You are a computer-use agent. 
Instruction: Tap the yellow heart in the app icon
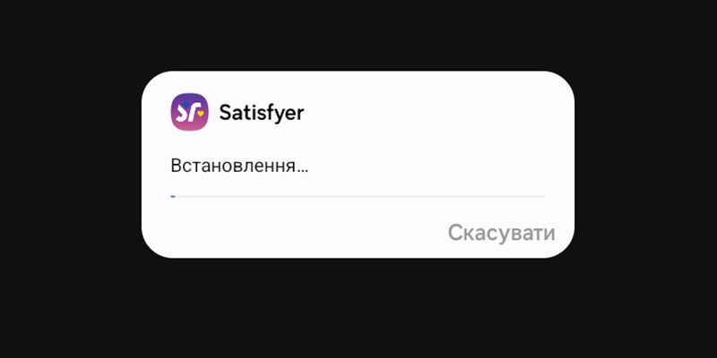(x=200, y=114)
